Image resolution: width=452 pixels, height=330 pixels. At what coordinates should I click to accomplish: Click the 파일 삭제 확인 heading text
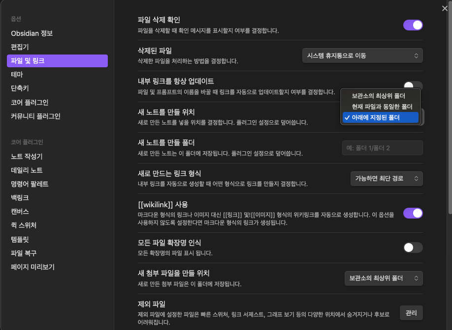[159, 20]
